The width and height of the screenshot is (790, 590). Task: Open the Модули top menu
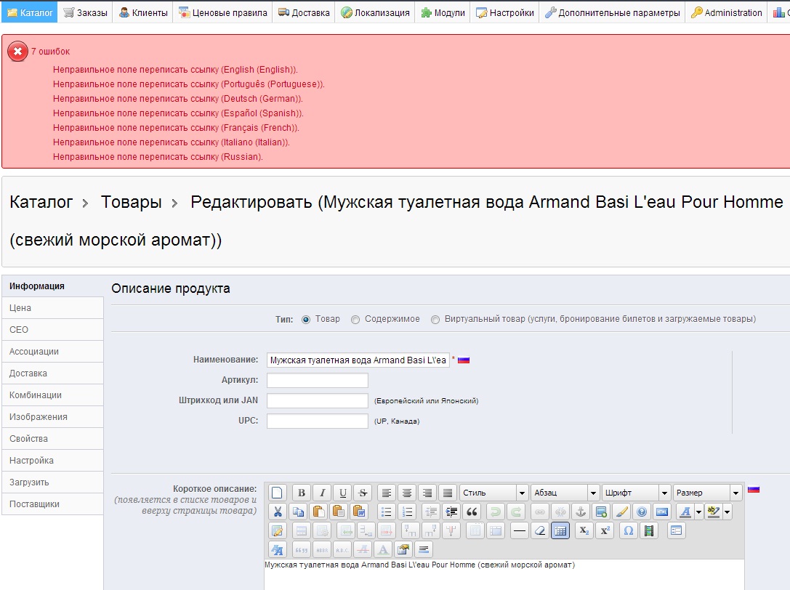tap(443, 12)
